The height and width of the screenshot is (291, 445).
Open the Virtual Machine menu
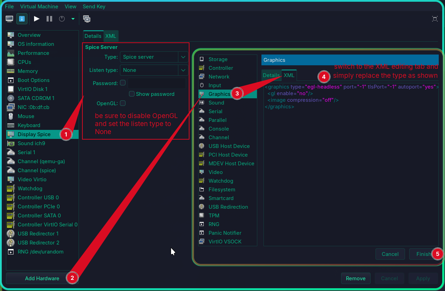[x=39, y=7]
